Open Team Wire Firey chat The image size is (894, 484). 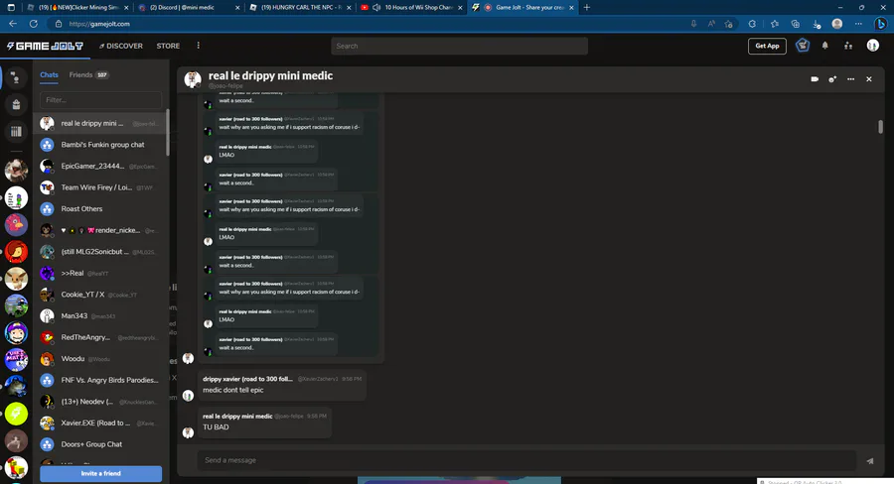tap(100, 187)
